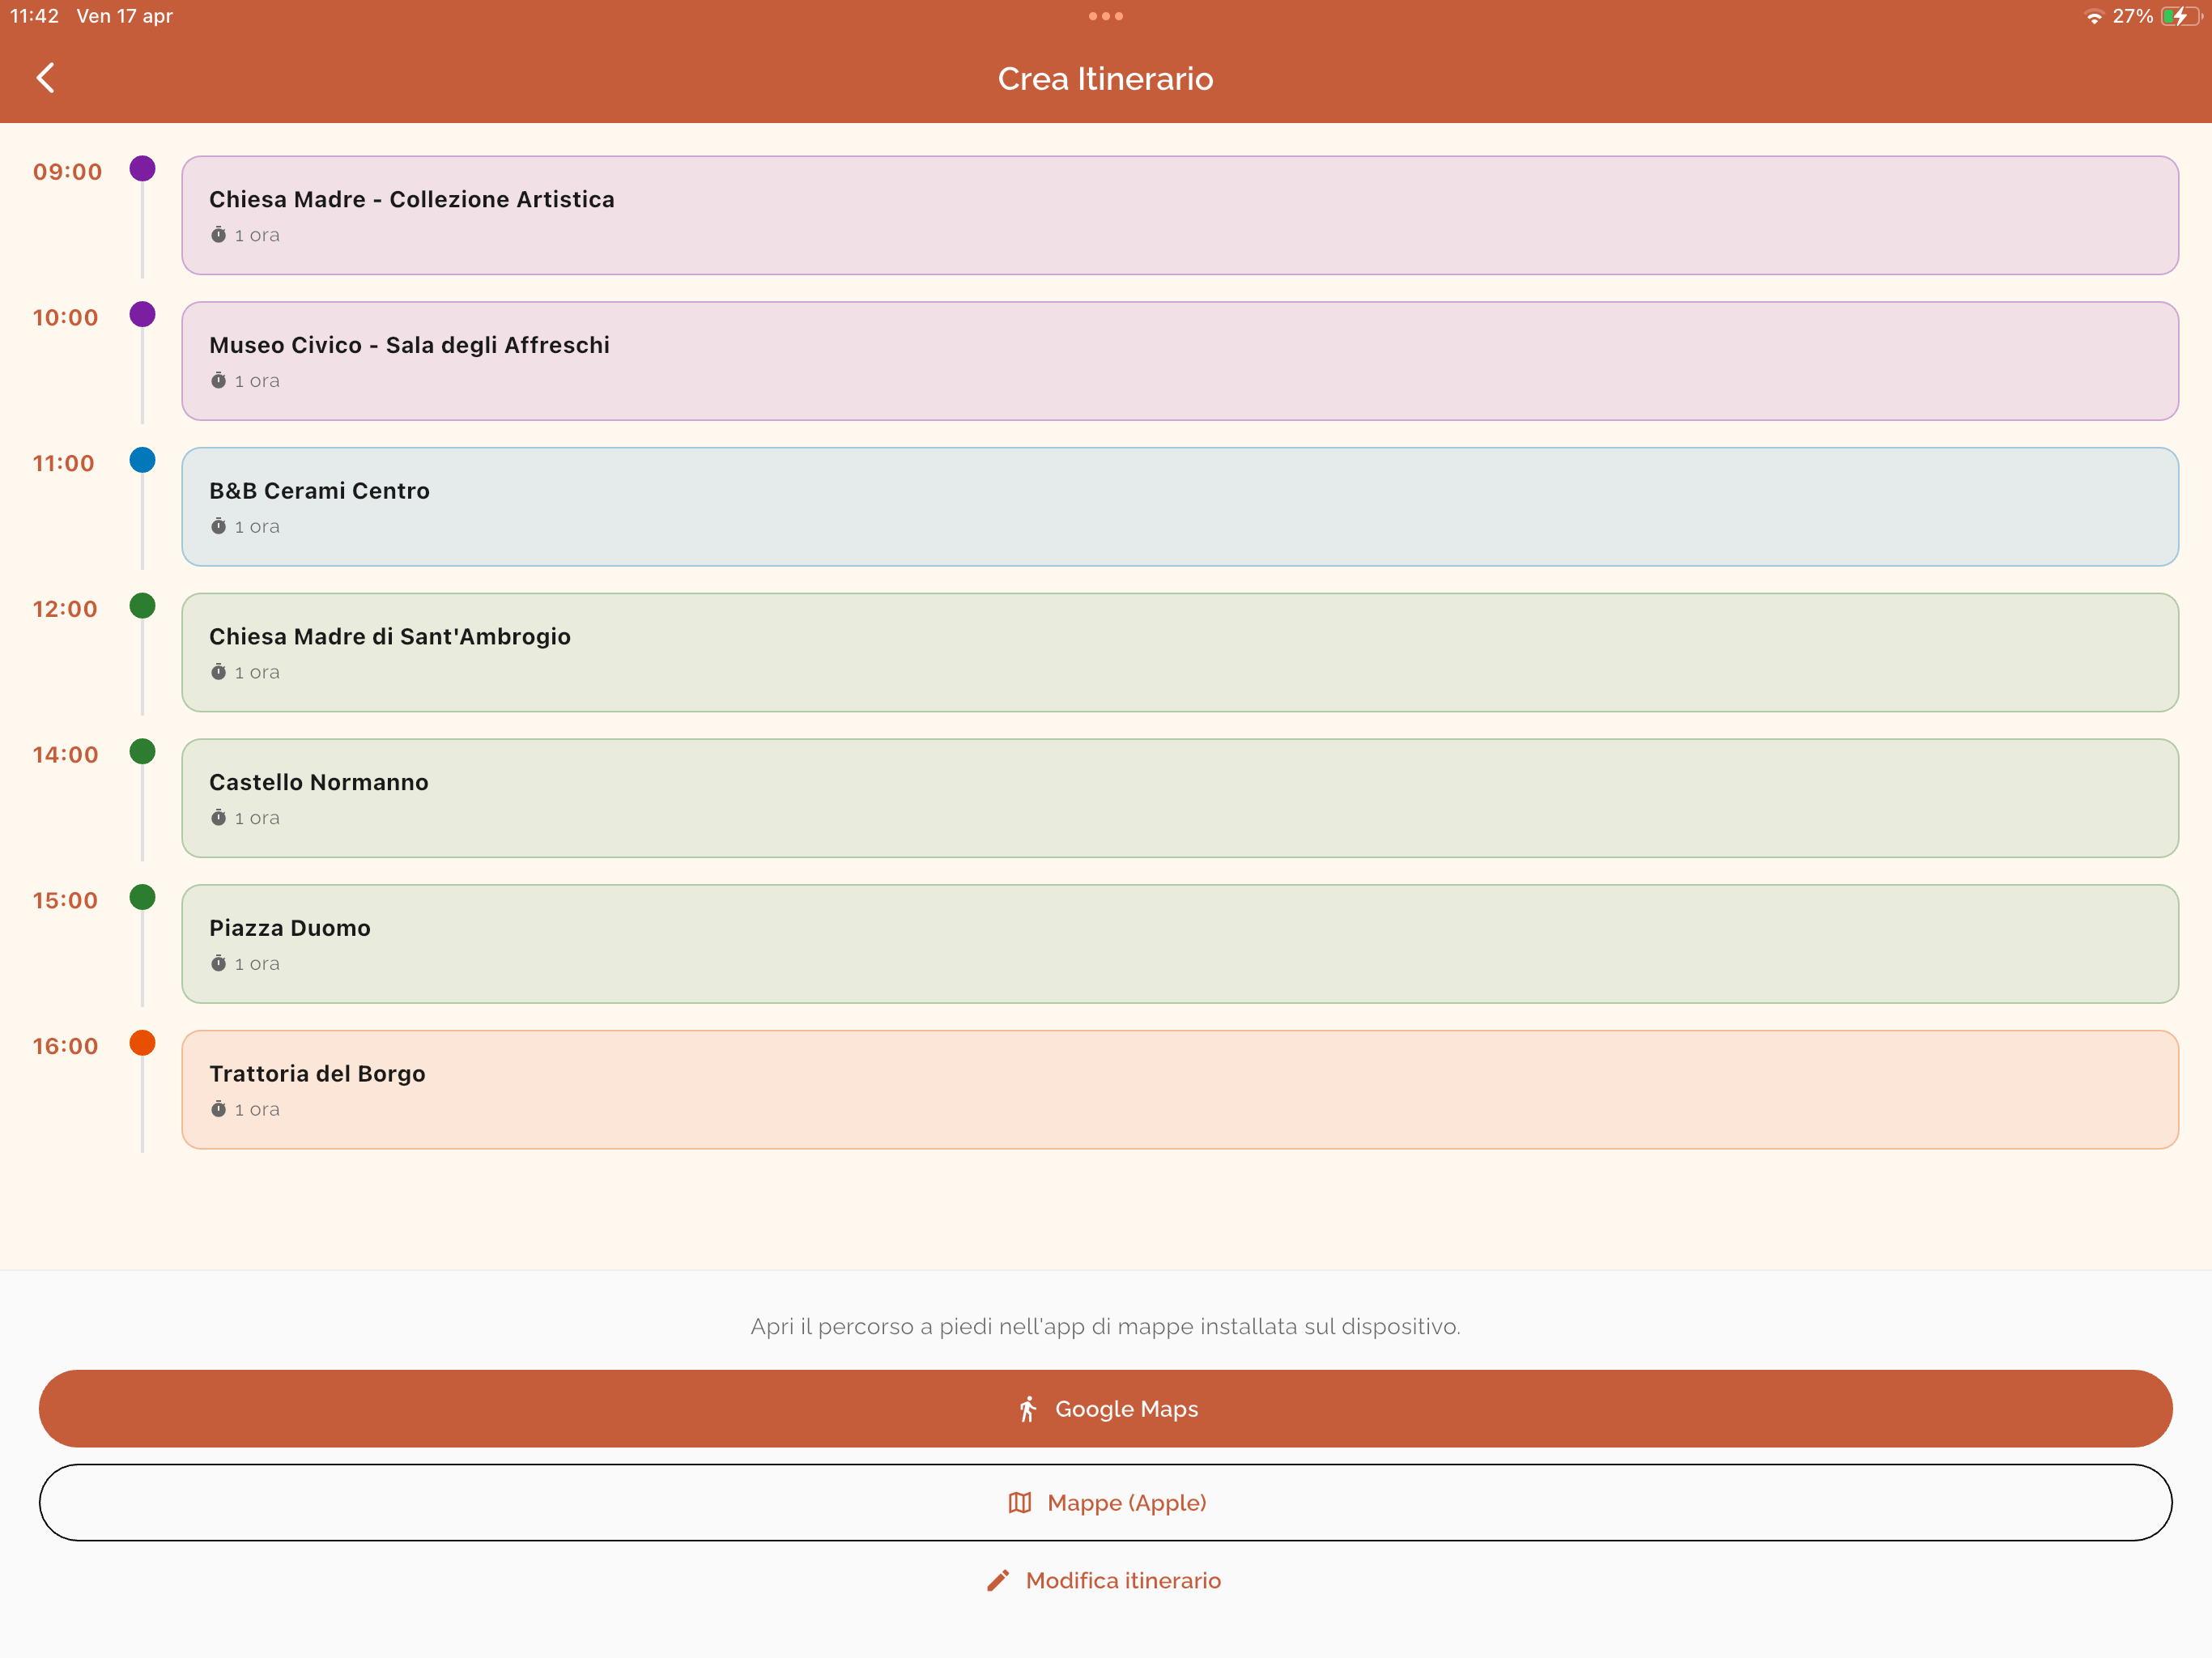
Task: Tap the 14:00 time label
Action: pos(65,755)
